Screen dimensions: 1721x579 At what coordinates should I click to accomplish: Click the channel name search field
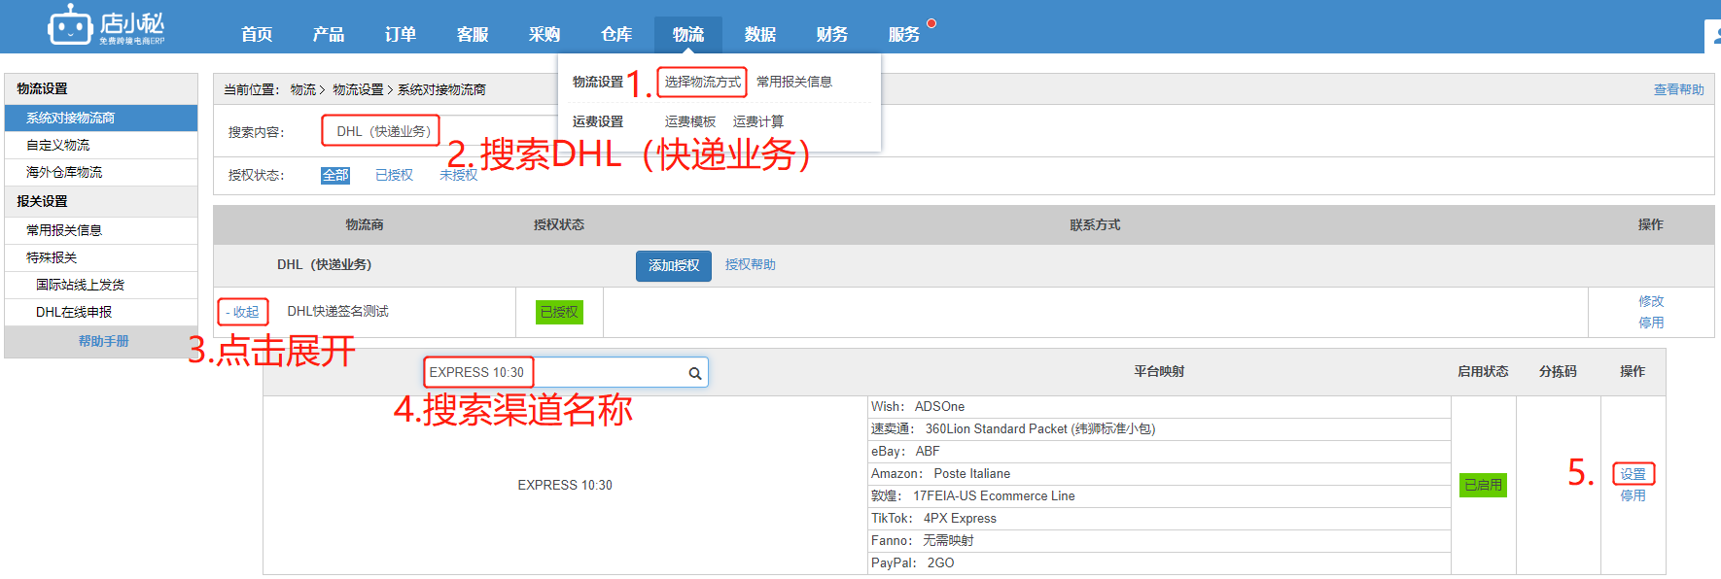click(x=566, y=372)
